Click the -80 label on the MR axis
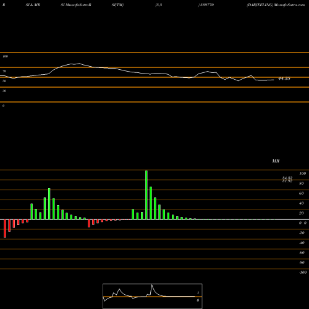This screenshot has height=309, width=309. point(302,263)
